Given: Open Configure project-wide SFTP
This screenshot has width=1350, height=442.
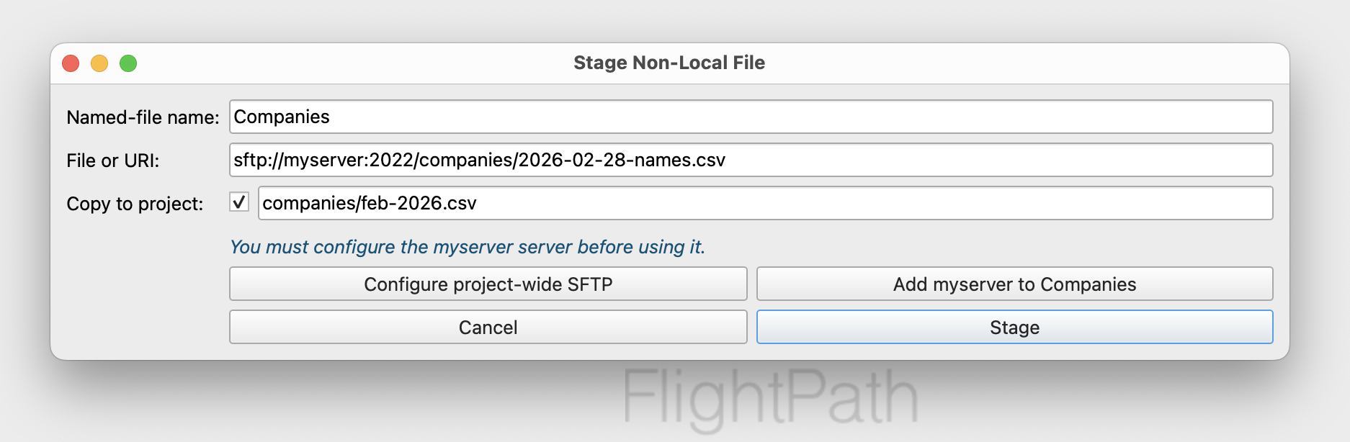Looking at the screenshot, I should tap(488, 284).
